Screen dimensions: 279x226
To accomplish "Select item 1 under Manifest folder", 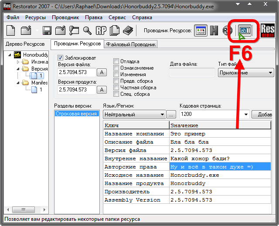I will 37,90.
